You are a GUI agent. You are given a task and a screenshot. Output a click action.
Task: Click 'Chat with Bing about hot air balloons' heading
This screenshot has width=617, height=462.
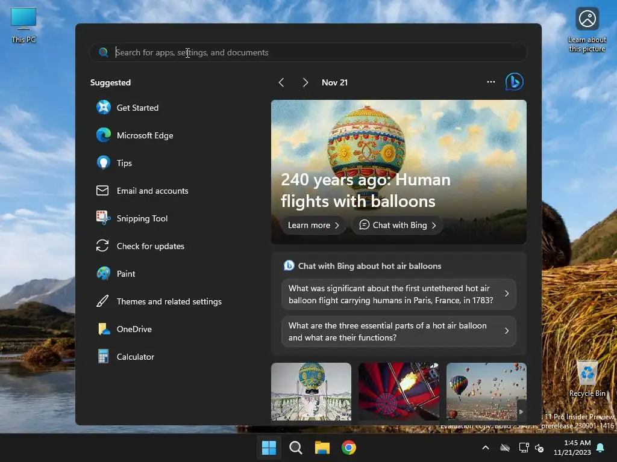tap(369, 266)
